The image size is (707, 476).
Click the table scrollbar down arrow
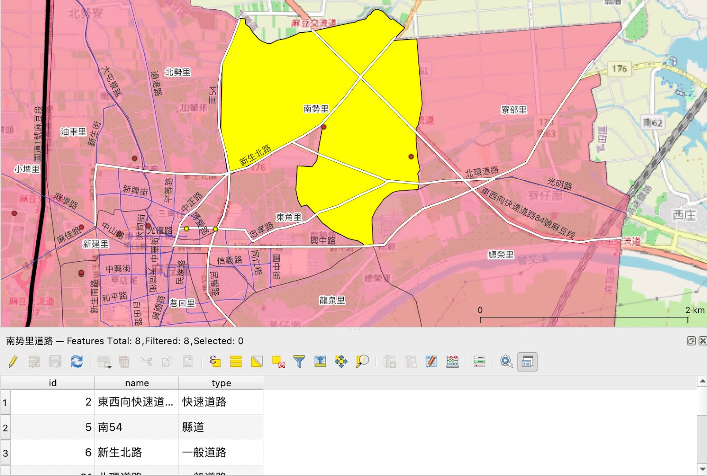pyautogui.click(x=702, y=468)
